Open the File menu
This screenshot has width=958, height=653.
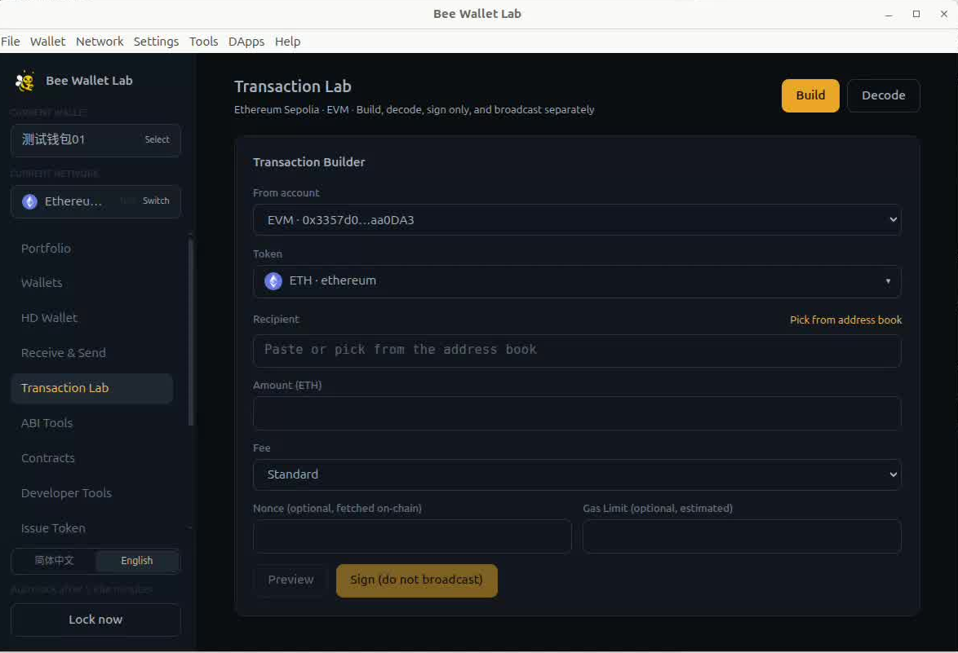pos(11,42)
